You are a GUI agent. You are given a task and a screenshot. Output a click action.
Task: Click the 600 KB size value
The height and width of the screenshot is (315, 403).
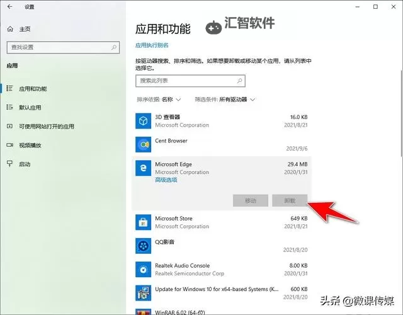point(299,289)
